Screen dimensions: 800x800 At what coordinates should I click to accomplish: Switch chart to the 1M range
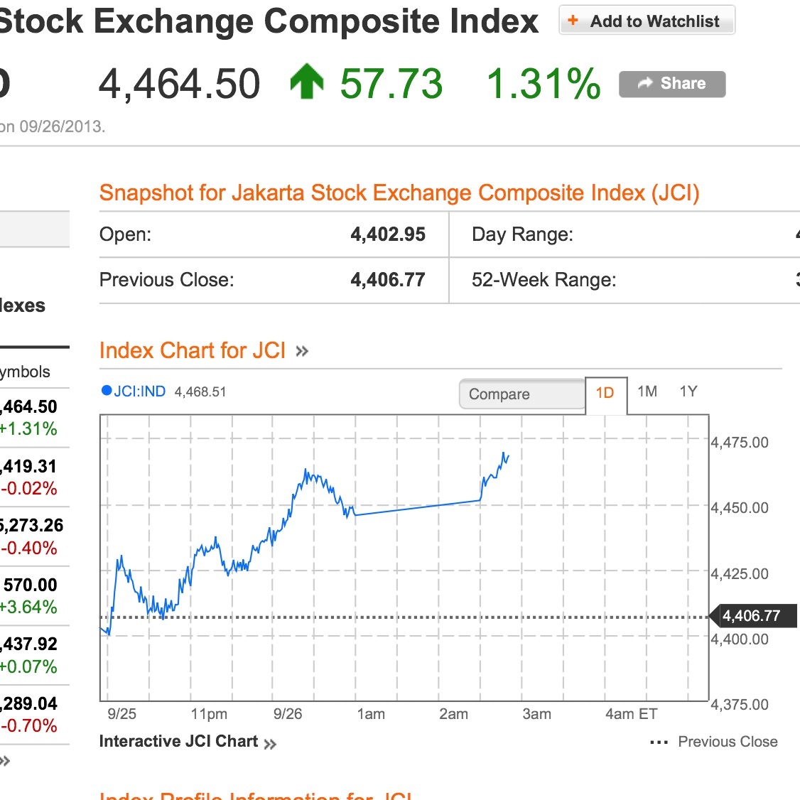click(x=647, y=391)
